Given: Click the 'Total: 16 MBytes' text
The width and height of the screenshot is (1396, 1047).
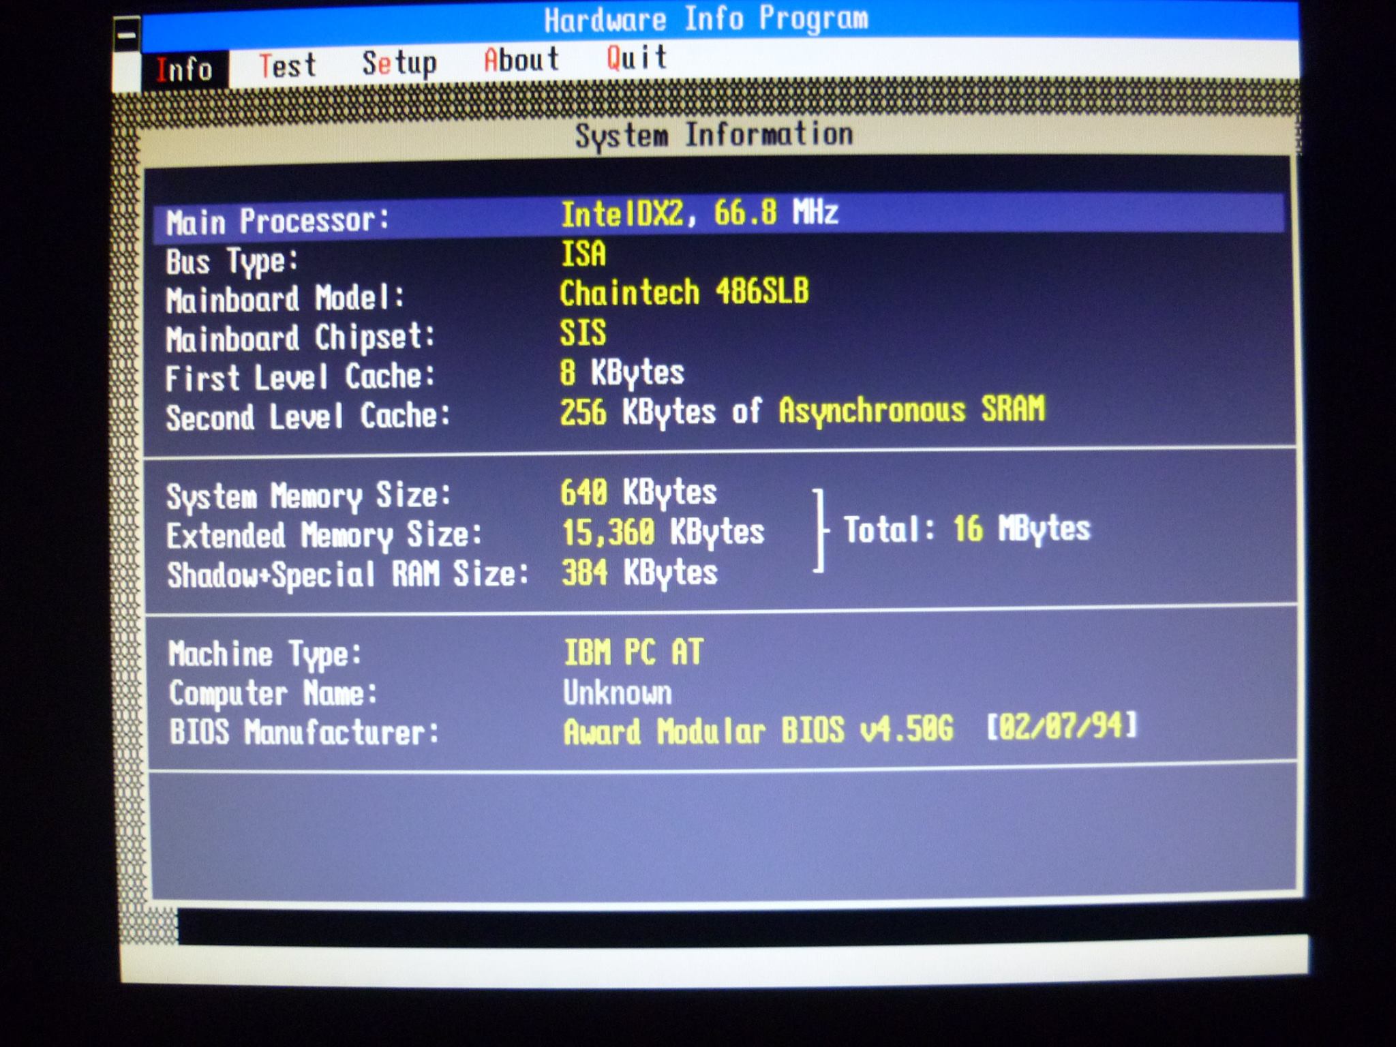Looking at the screenshot, I should pos(967,529).
